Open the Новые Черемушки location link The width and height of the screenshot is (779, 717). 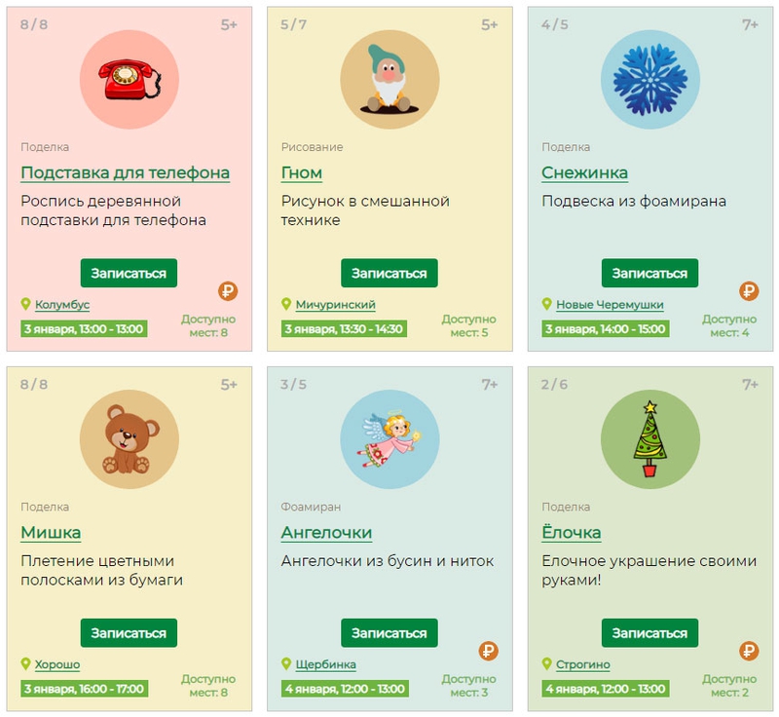point(610,304)
